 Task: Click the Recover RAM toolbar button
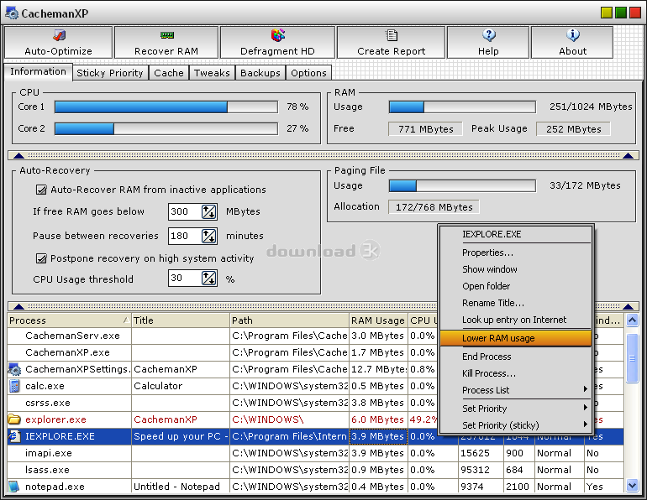(x=166, y=43)
